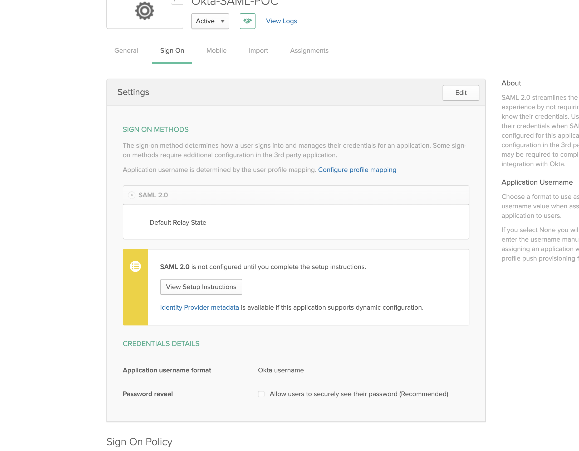
Task: Open Identity Provider metadata link
Action: tap(199, 307)
